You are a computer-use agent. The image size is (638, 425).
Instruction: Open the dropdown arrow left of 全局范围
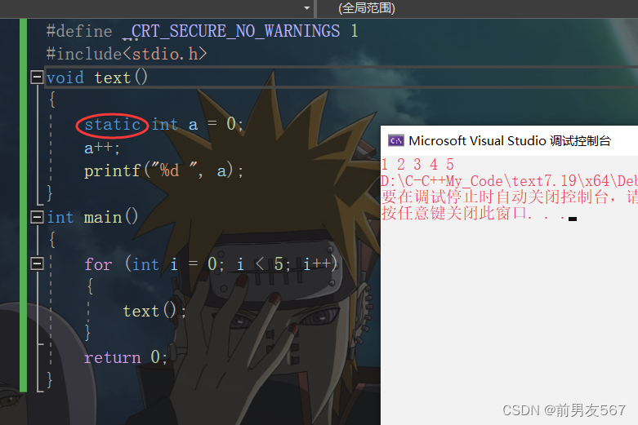(x=307, y=8)
